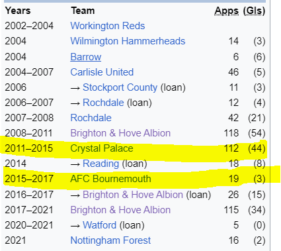Click the Team column header
The image size is (281, 251).
83,11
